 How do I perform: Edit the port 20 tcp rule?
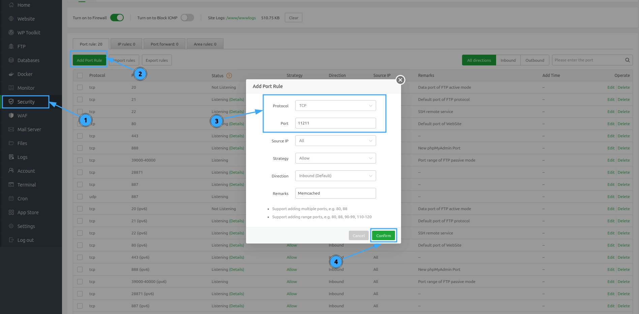click(x=611, y=87)
